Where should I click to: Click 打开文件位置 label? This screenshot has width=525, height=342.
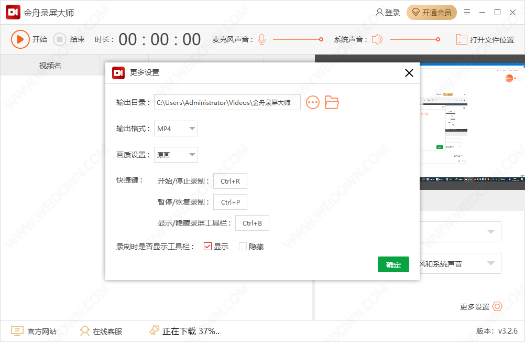point(492,39)
